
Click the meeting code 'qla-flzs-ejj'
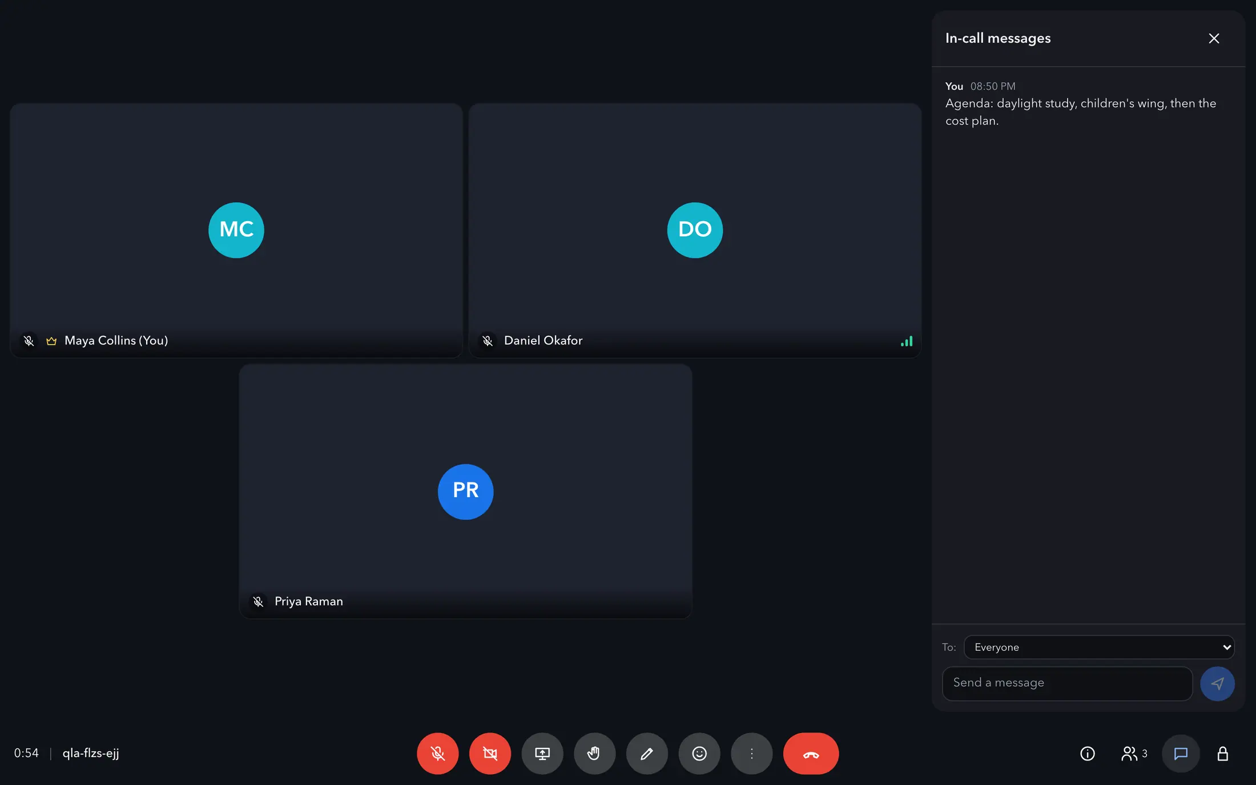91,753
